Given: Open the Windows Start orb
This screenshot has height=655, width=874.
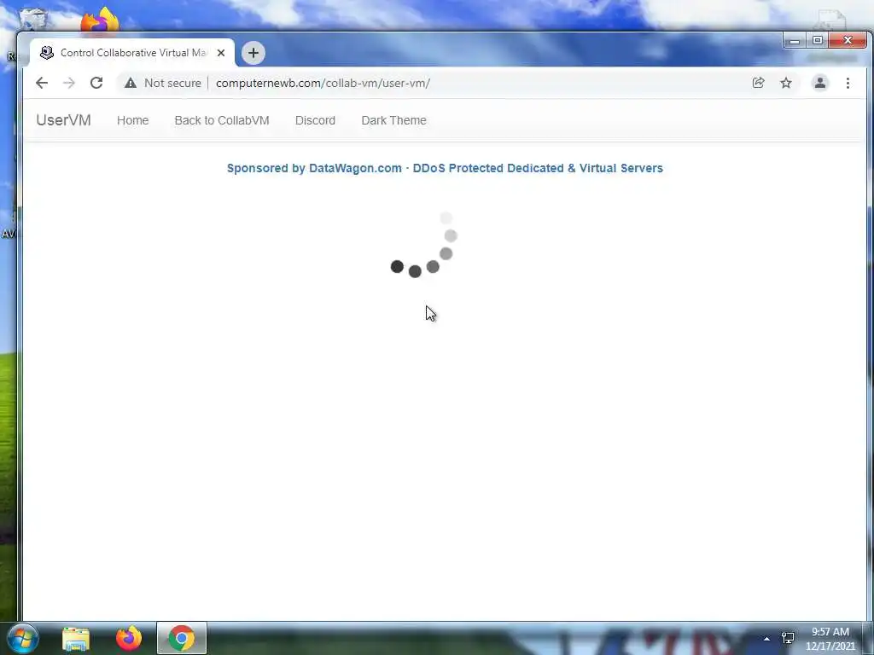Looking at the screenshot, I should coord(23,638).
